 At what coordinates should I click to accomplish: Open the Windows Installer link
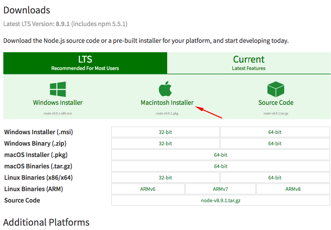[58, 102]
